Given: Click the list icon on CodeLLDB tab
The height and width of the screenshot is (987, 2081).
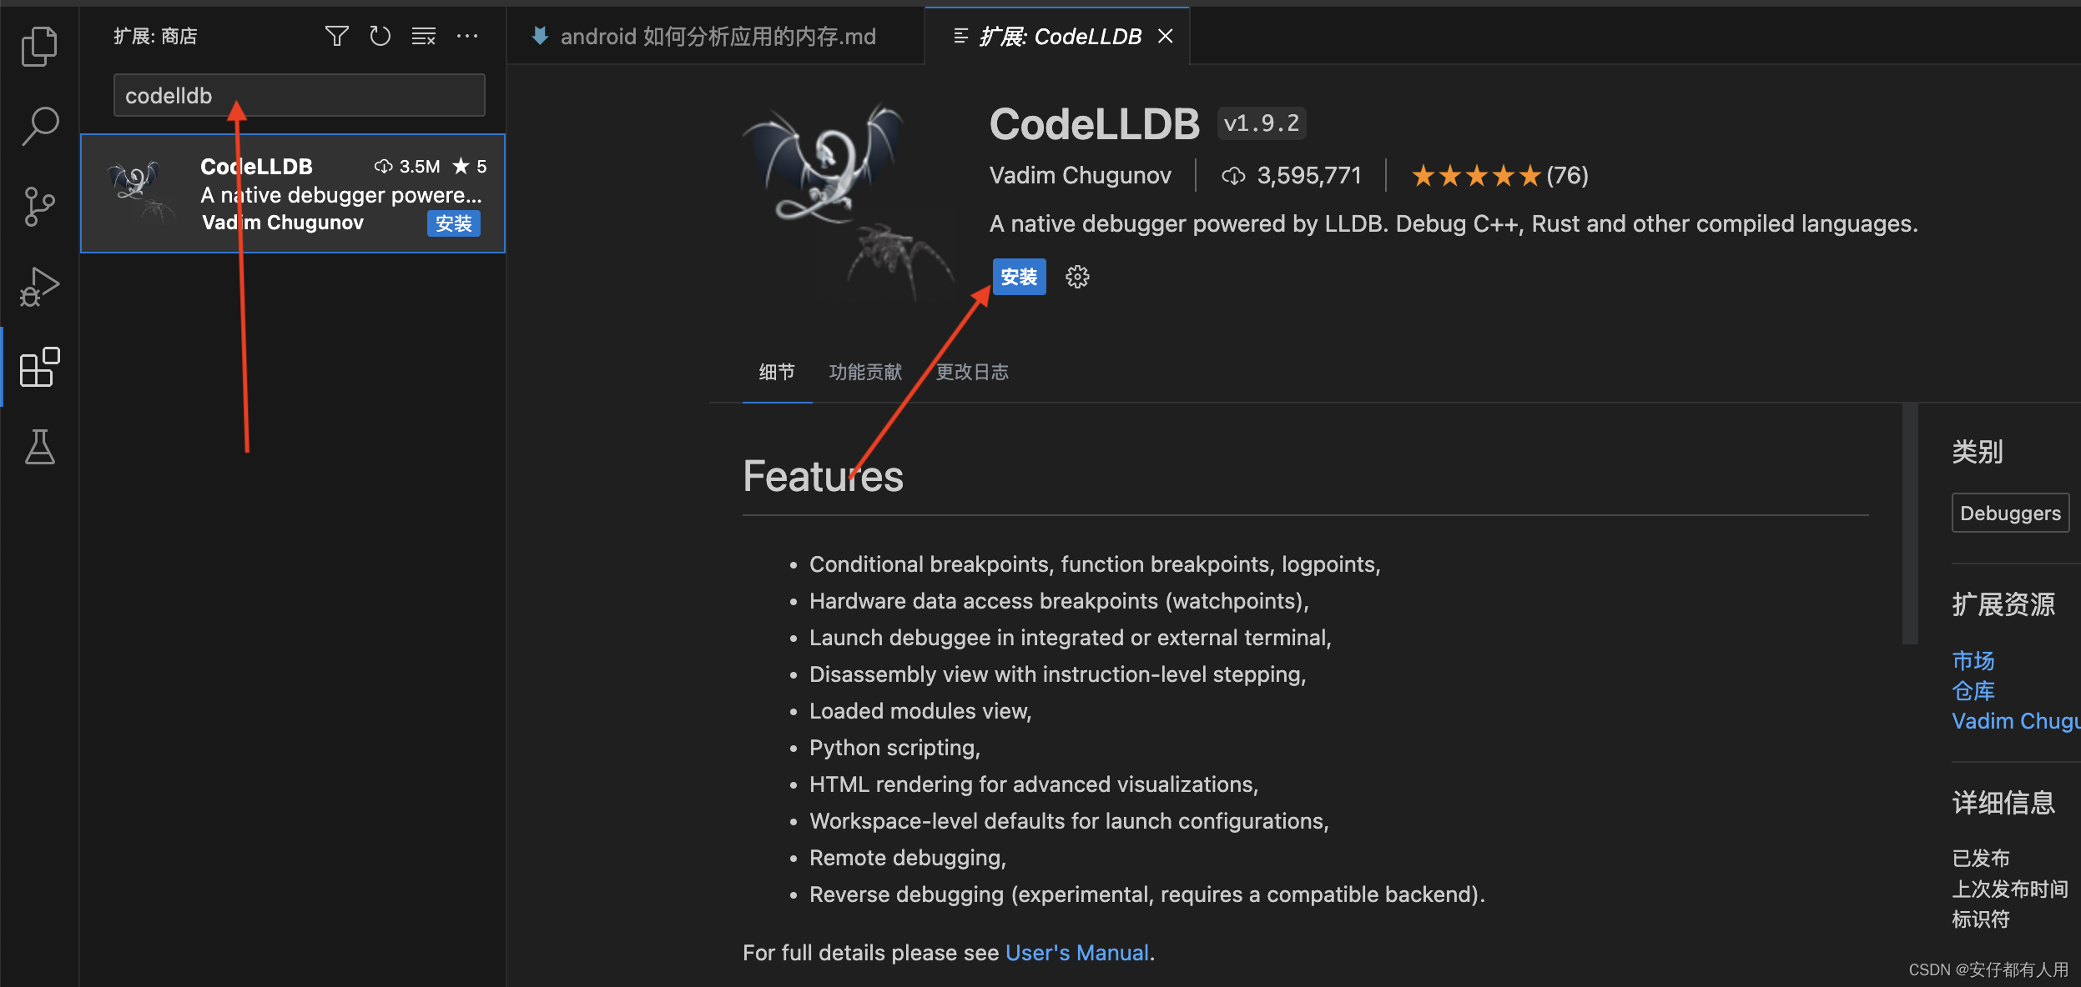Looking at the screenshot, I should [960, 36].
